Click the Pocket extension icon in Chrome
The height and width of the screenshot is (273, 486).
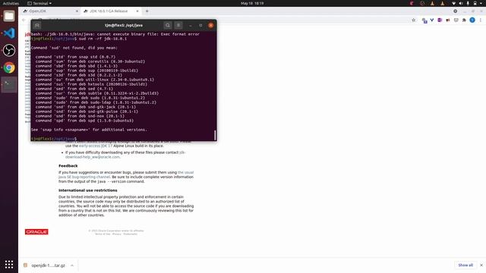456,20
